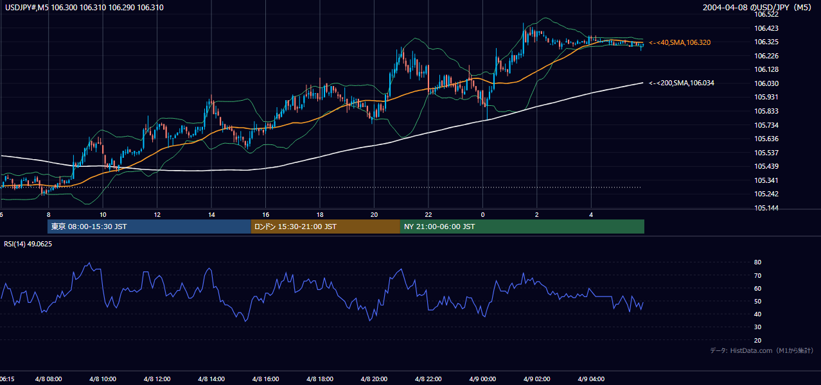Click the 4/8 08:00 date label
The height and width of the screenshot is (385, 821).
point(48,379)
